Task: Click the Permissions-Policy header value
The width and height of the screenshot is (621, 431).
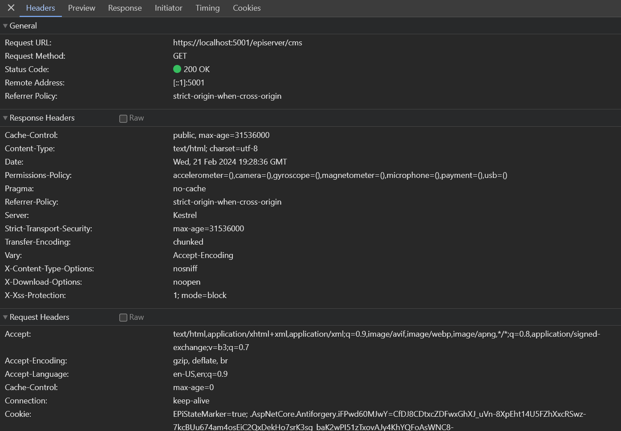Action: [340, 175]
